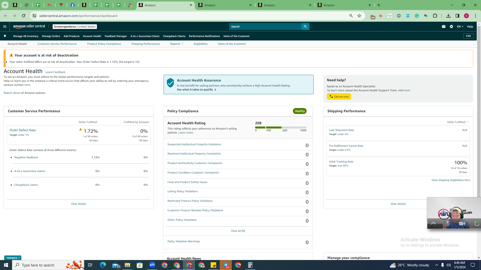Close the FEEDBACK tab widget
Image resolution: width=481 pixels, height=270 pixels.
click(19, 258)
